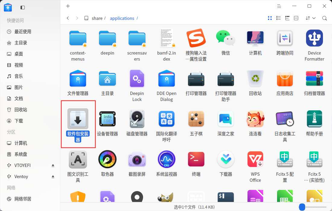Select the 系统监视器 icon
This screenshot has width=332, height=211.
[167, 159]
